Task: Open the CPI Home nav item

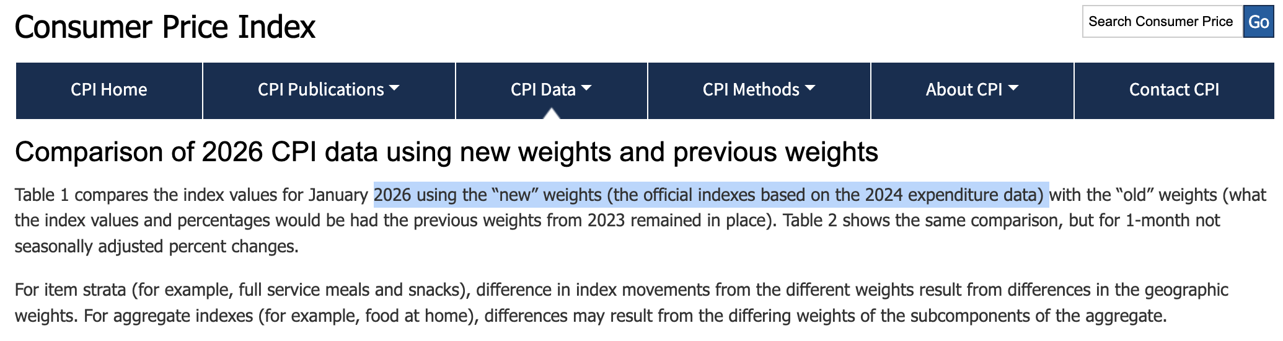Action: click(109, 90)
